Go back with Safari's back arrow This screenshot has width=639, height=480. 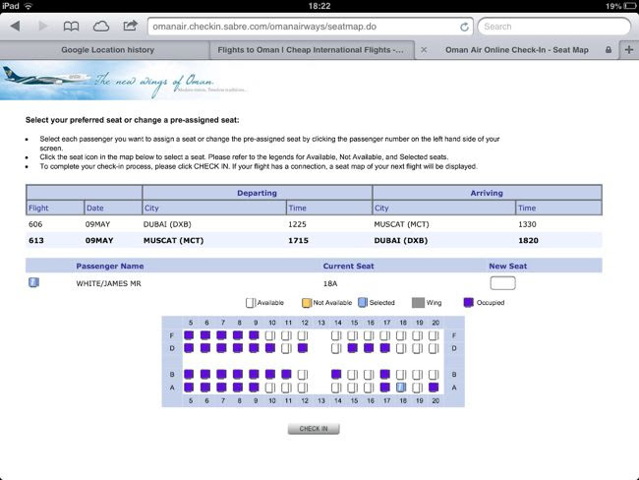click(16, 27)
